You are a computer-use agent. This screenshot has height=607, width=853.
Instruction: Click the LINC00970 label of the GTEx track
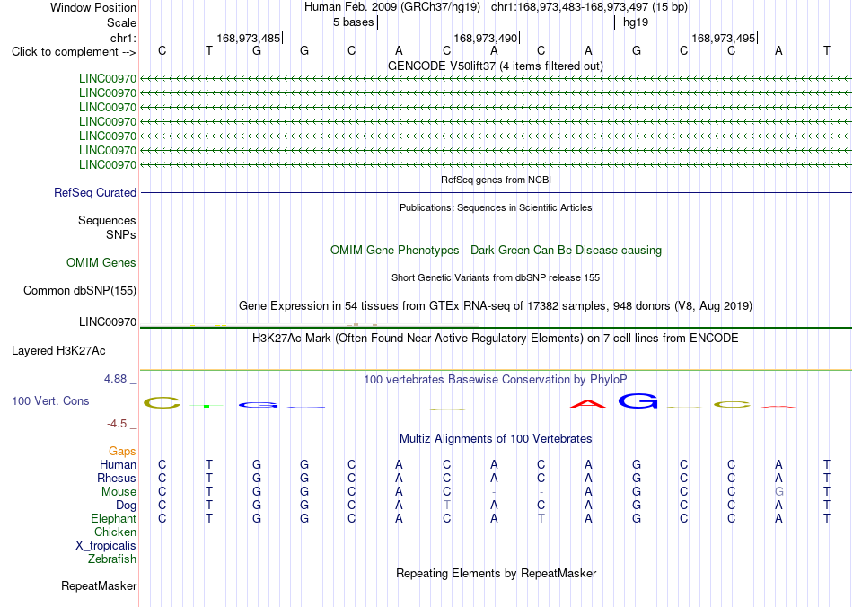[x=108, y=322]
